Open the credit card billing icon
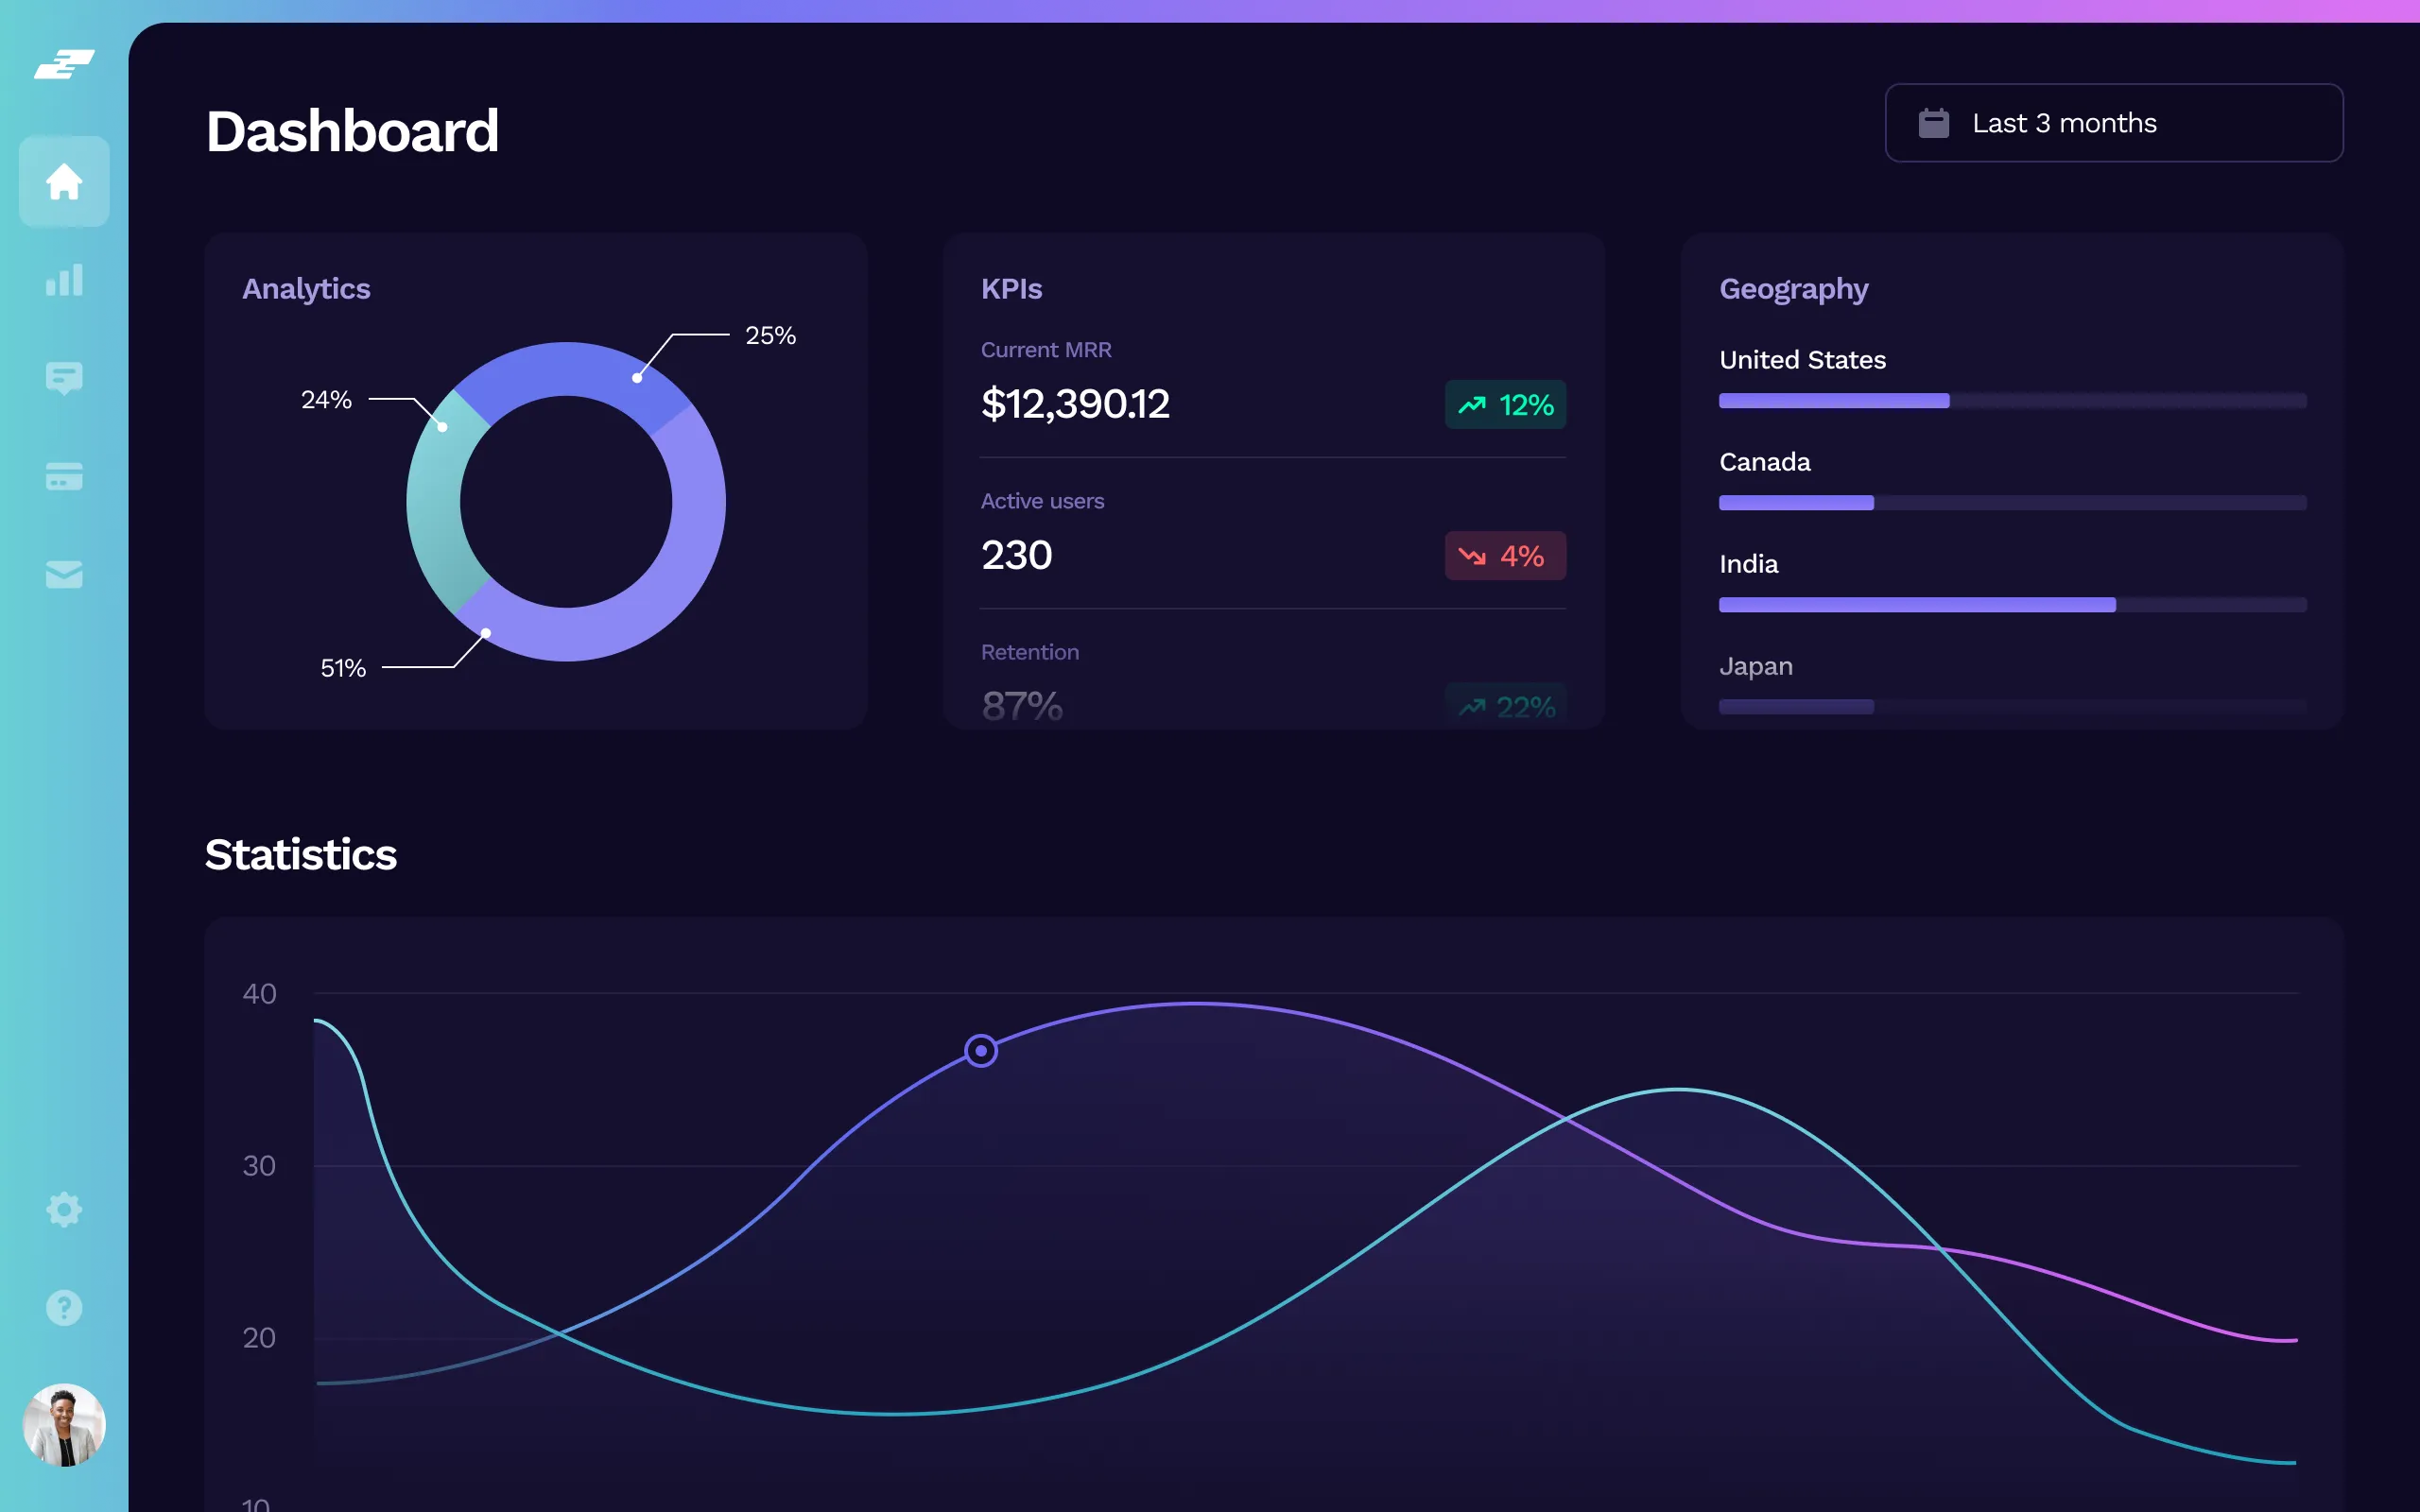Image resolution: width=2420 pixels, height=1512 pixels. [x=64, y=476]
